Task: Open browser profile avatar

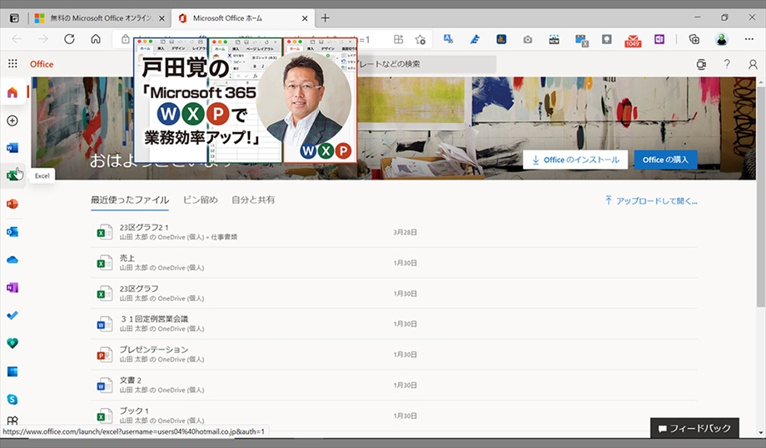Action: tap(722, 40)
